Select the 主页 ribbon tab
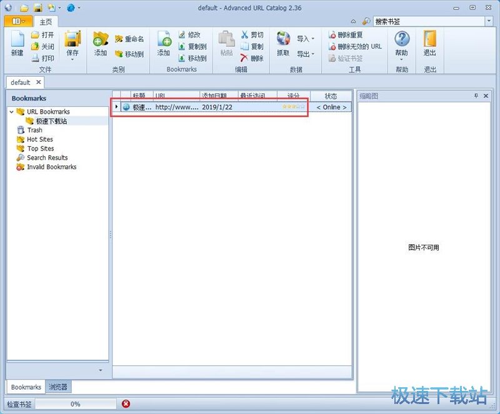 (x=46, y=22)
